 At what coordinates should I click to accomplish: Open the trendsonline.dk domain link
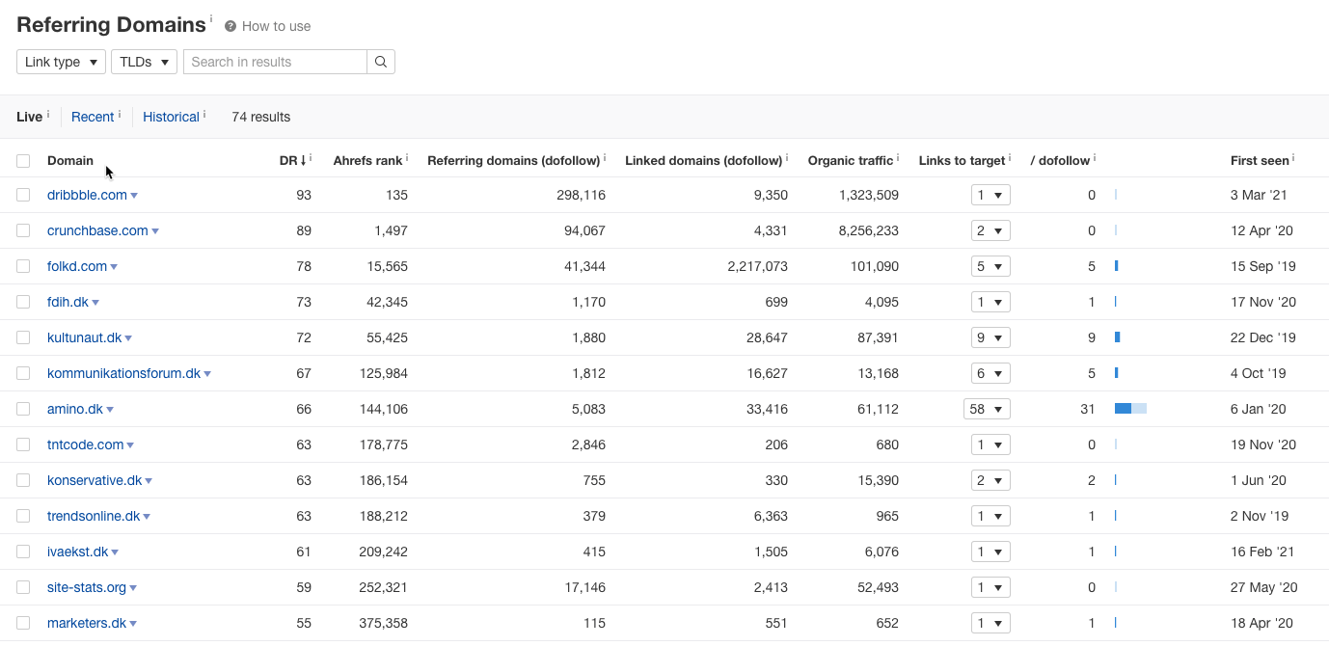click(94, 516)
